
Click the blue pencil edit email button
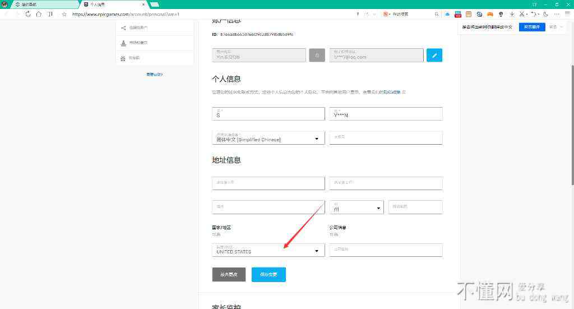(x=434, y=55)
